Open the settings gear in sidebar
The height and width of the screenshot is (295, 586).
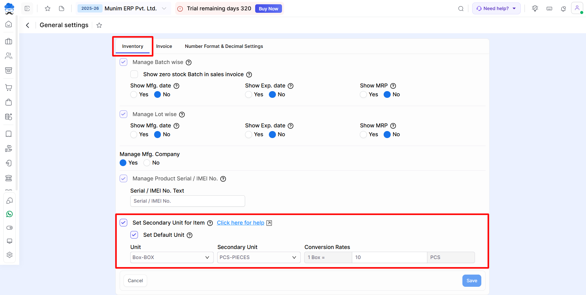coord(9,255)
